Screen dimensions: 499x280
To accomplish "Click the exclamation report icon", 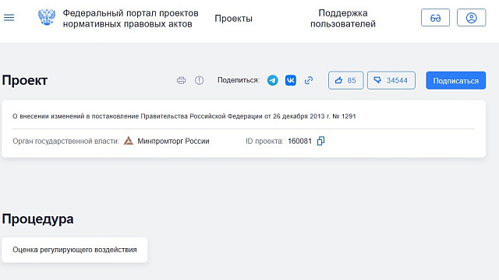I will (200, 80).
